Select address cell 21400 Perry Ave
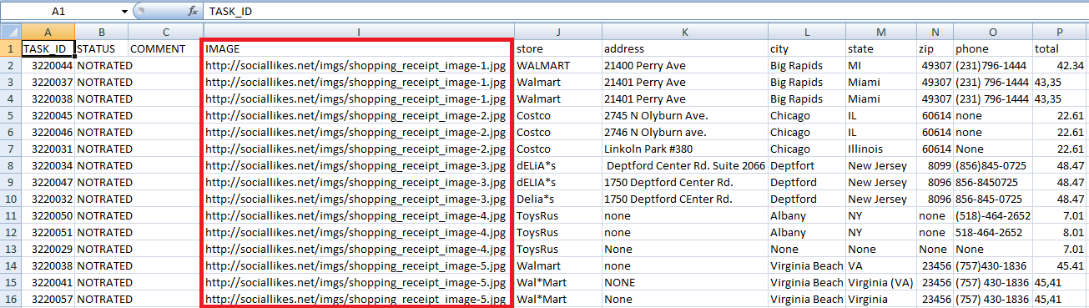The height and width of the screenshot is (308, 1089). click(684, 65)
